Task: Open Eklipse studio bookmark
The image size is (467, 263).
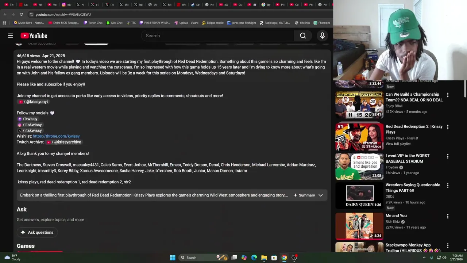Action: 213,23
